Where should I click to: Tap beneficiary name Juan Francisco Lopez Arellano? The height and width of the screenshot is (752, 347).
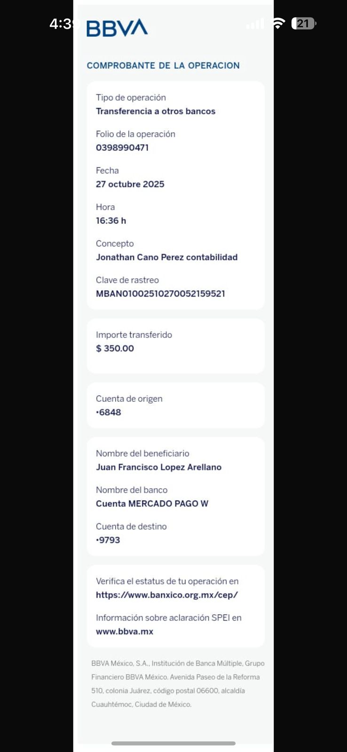(x=158, y=467)
